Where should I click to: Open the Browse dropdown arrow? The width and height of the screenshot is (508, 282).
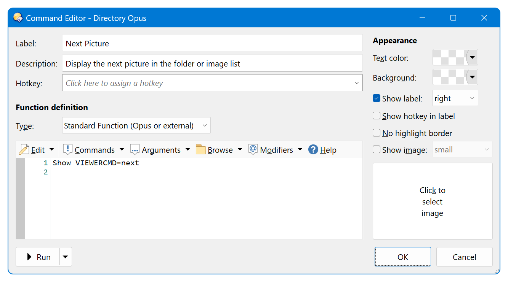tap(240, 150)
